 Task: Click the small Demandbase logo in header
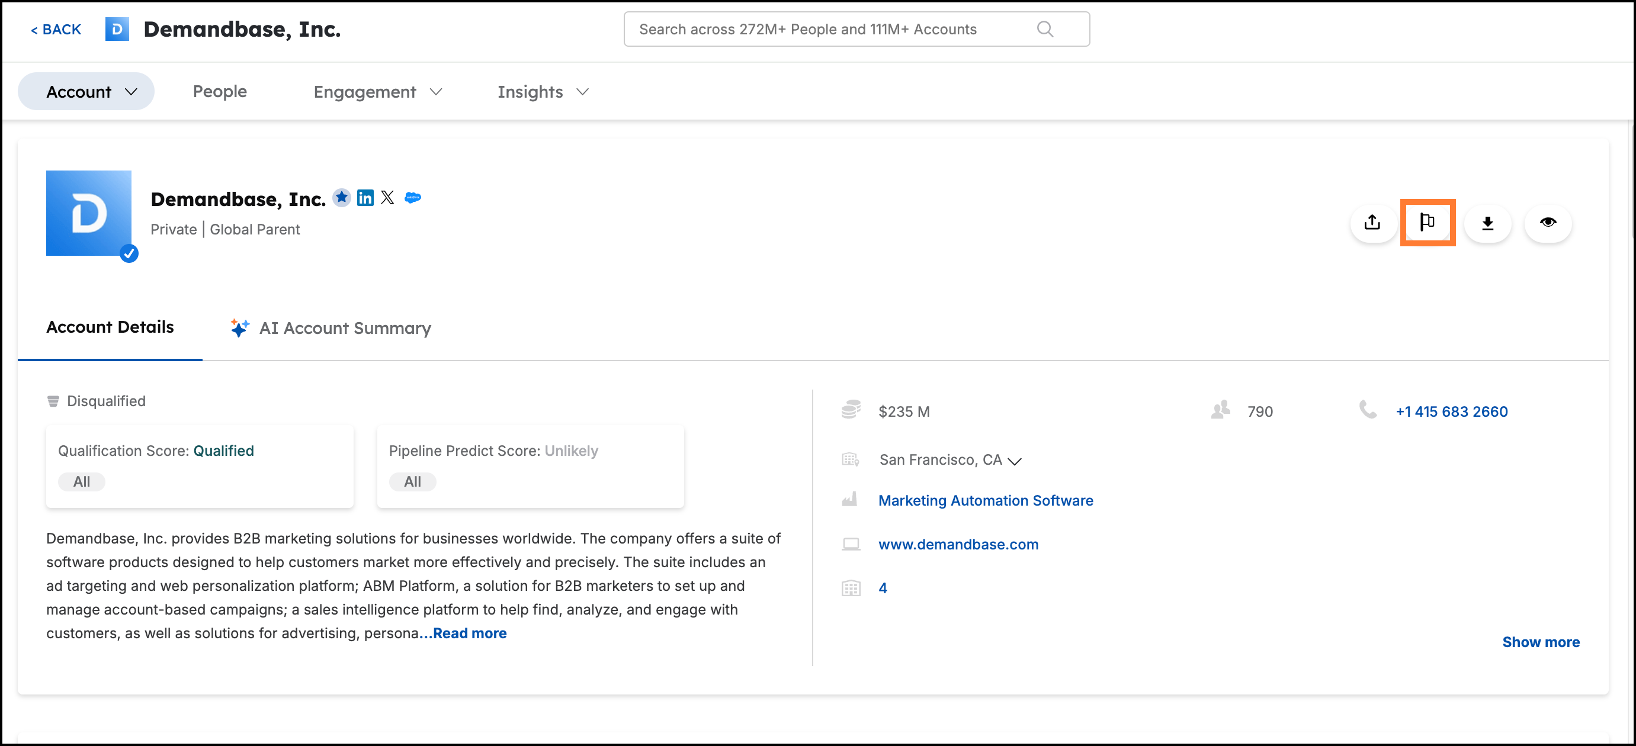tap(117, 29)
